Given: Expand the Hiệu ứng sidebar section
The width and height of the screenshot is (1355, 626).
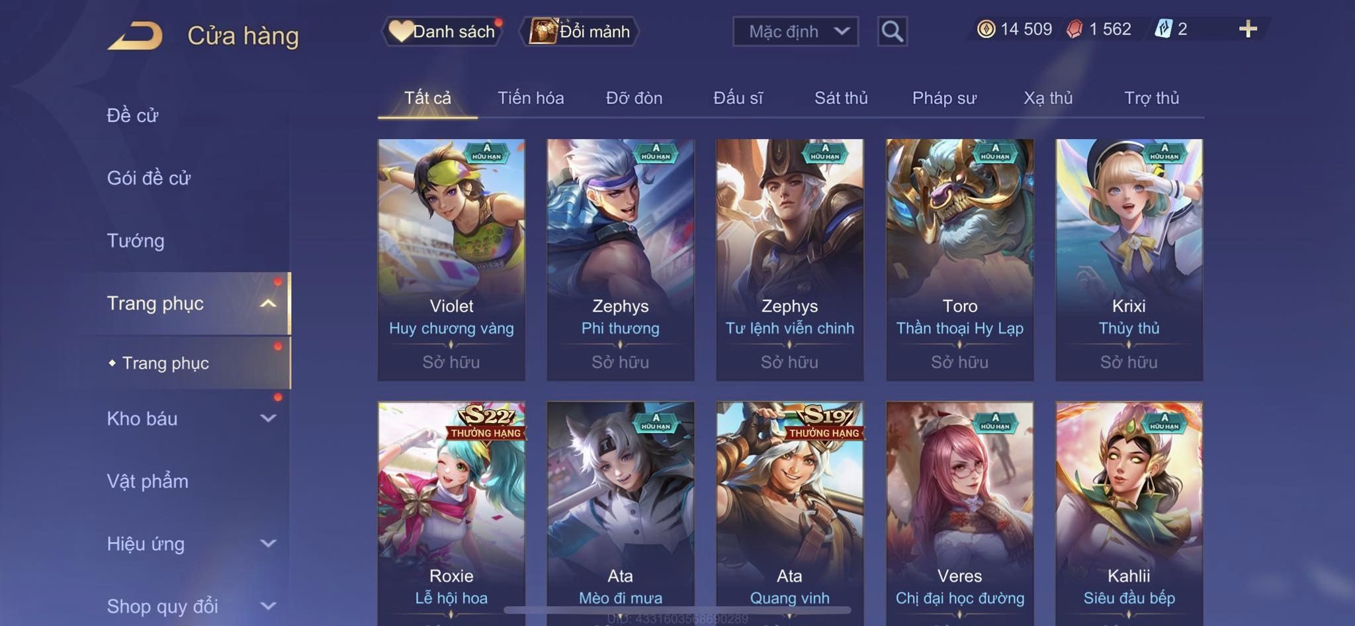Looking at the screenshot, I should 268,543.
